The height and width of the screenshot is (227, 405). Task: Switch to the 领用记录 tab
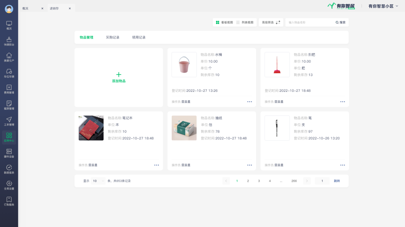[x=139, y=37]
